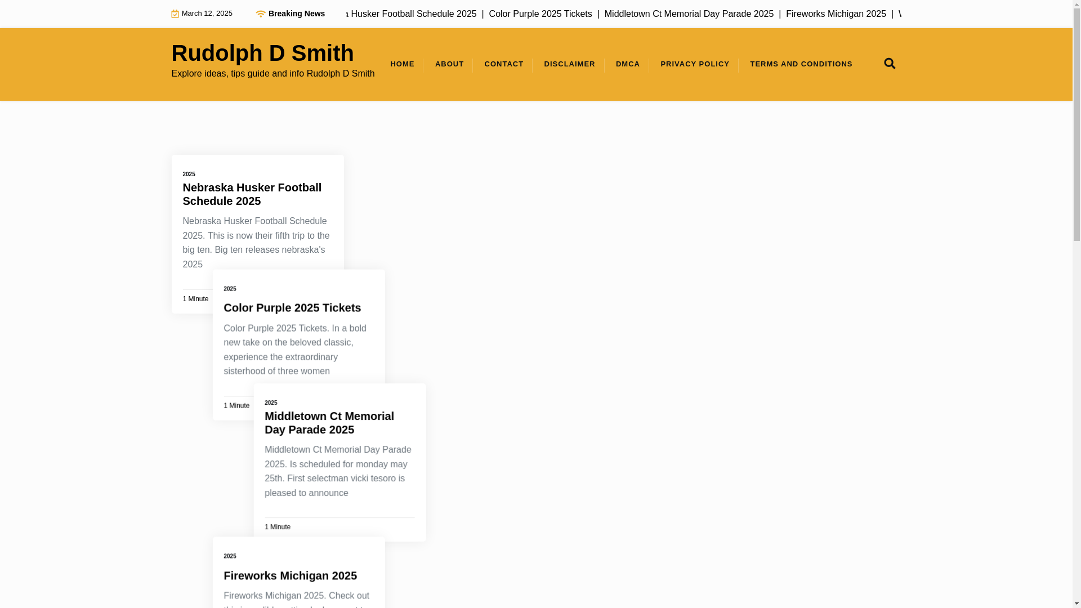This screenshot has height=608, width=1081.
Task: Open Color Purple 2025 Tickets article
Action: (292, 308)
